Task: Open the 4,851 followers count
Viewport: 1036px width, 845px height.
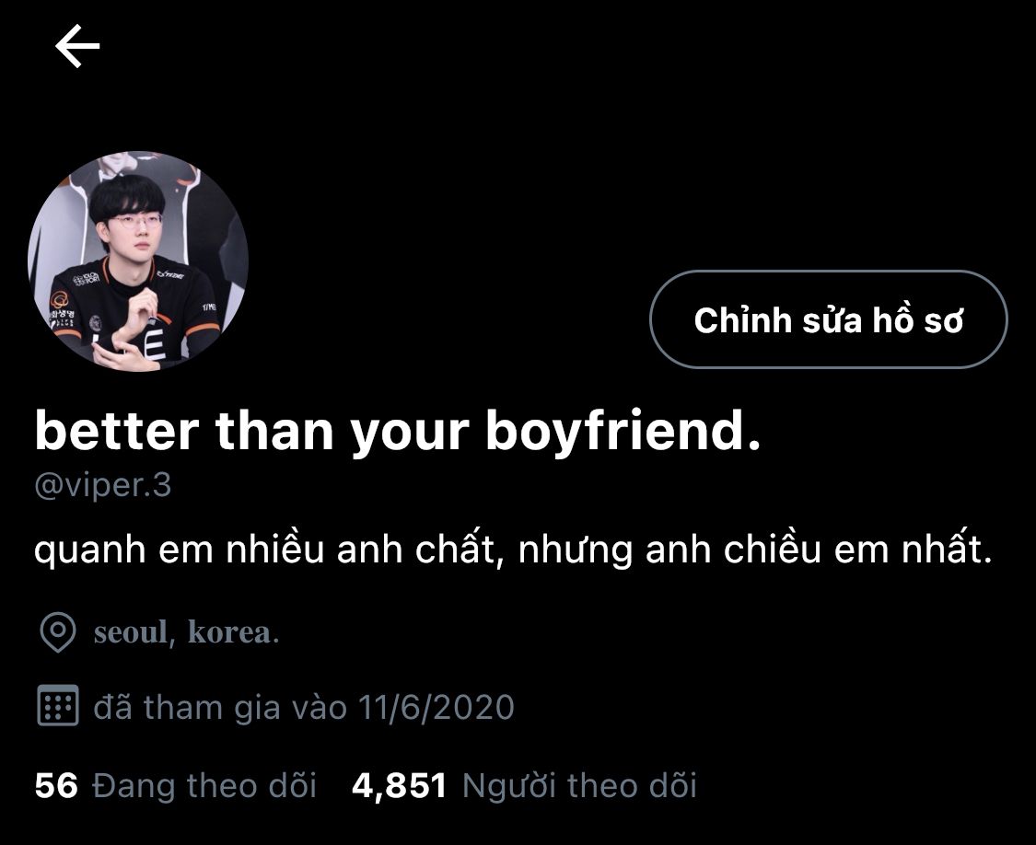Action: [x=399, y=786]
